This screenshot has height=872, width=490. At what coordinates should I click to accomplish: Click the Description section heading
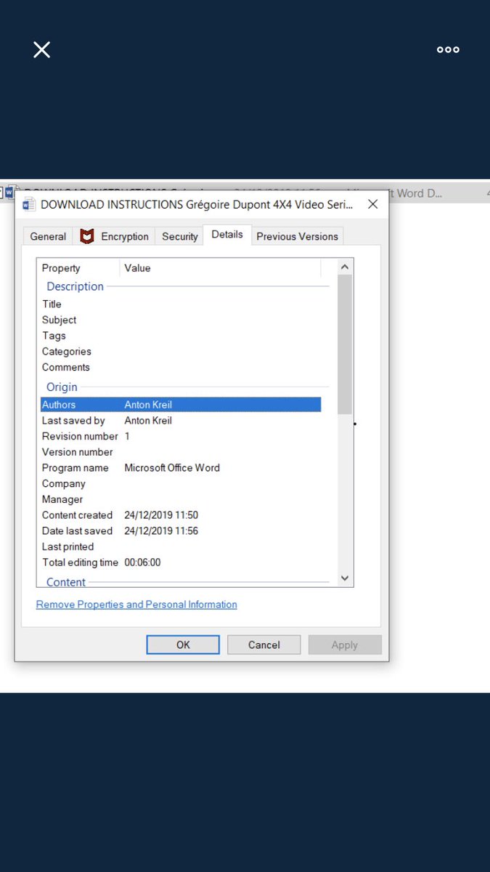pos(75,286)
